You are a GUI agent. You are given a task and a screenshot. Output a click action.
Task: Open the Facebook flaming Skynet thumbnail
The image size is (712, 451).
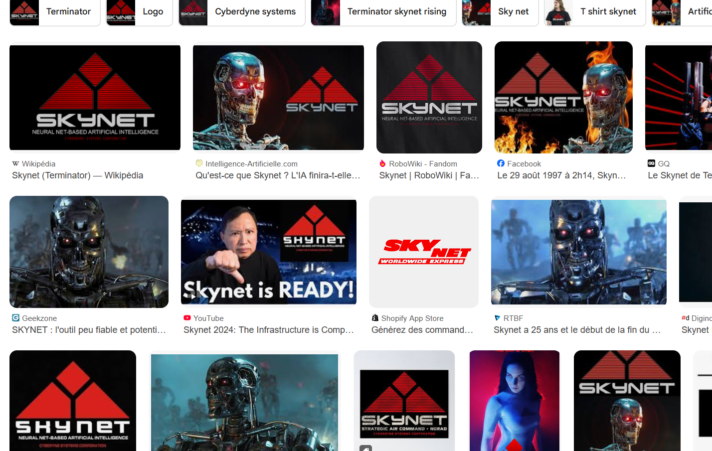(x=563, y=97)
